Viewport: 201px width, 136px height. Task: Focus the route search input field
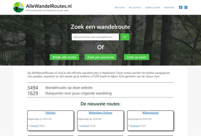[x=95, y=37]
